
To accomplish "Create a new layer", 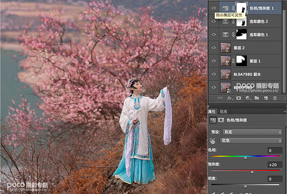I will coord(266,98).
